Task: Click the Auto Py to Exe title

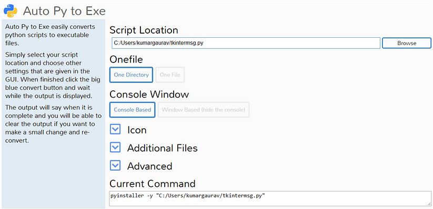Action: click(x=64, y=11)
